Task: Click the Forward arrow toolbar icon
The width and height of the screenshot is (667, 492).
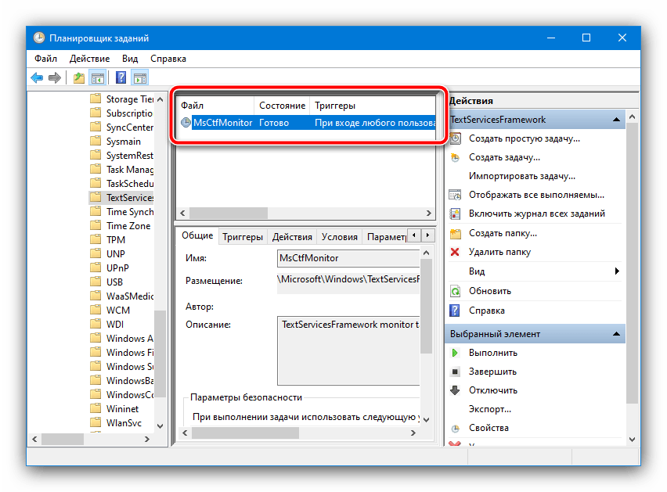Action: pyautogui.click(x=55, y=77)
